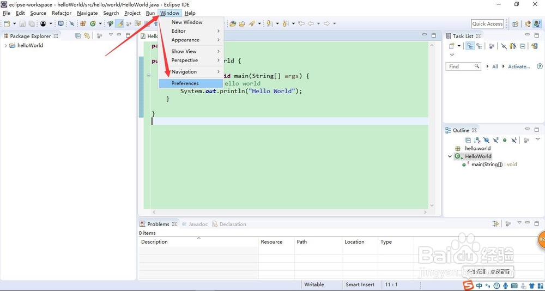Open the Help menu

pyautogui.click(x=190, y=13)
